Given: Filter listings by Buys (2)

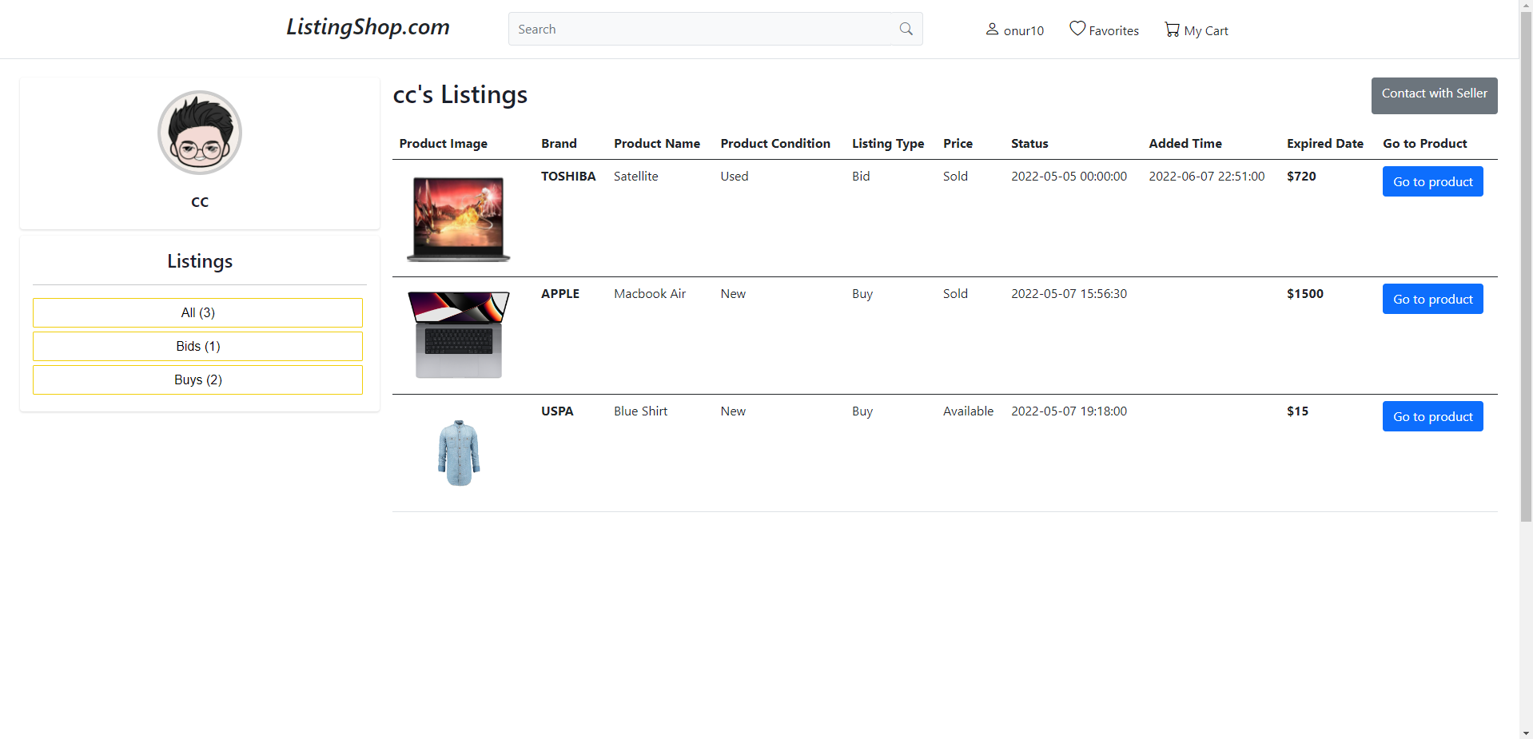Looking at the screenshot, I should point(197,379).
